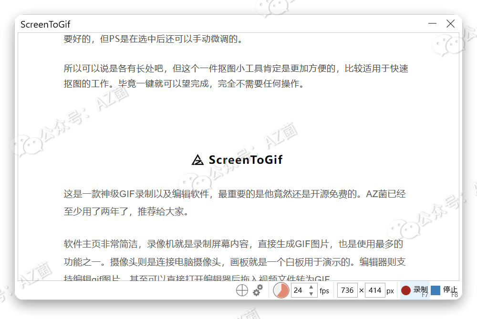The image size is (477, 319).
Task: Click the line starting '功能之一。摄像头则是'
Action: (235, 262)
